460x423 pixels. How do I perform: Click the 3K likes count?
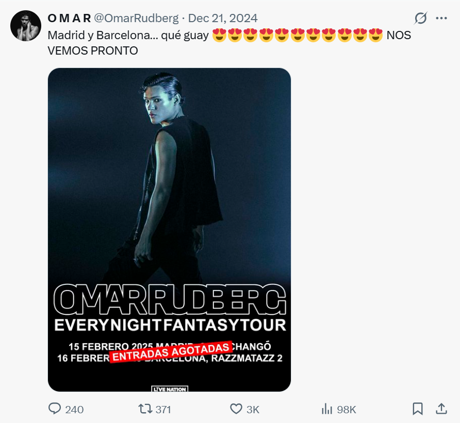(x=253, y=410)
